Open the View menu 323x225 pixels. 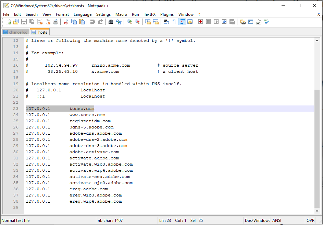click(47, 14)
